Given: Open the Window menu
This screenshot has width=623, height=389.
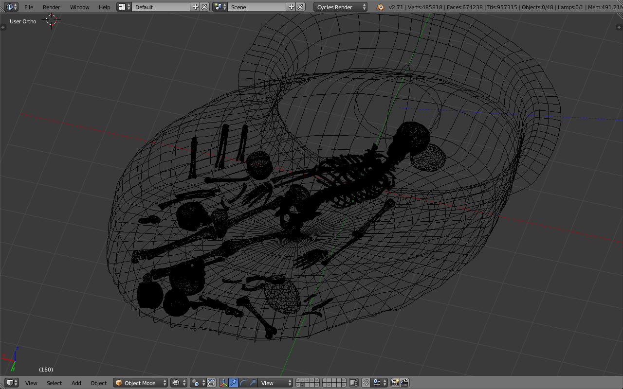Looking at the screenshot, I should tap(79, 7).
